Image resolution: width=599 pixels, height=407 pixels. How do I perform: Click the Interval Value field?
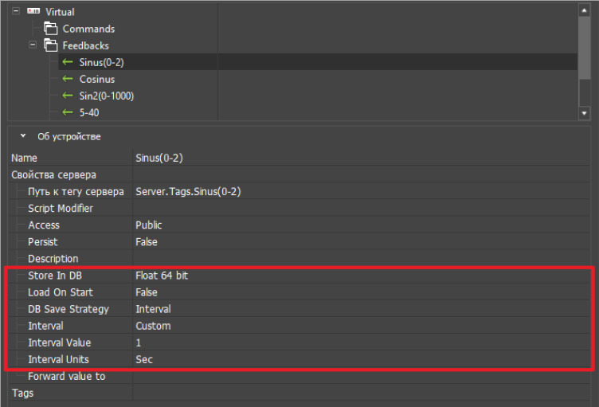pos(239,342)
